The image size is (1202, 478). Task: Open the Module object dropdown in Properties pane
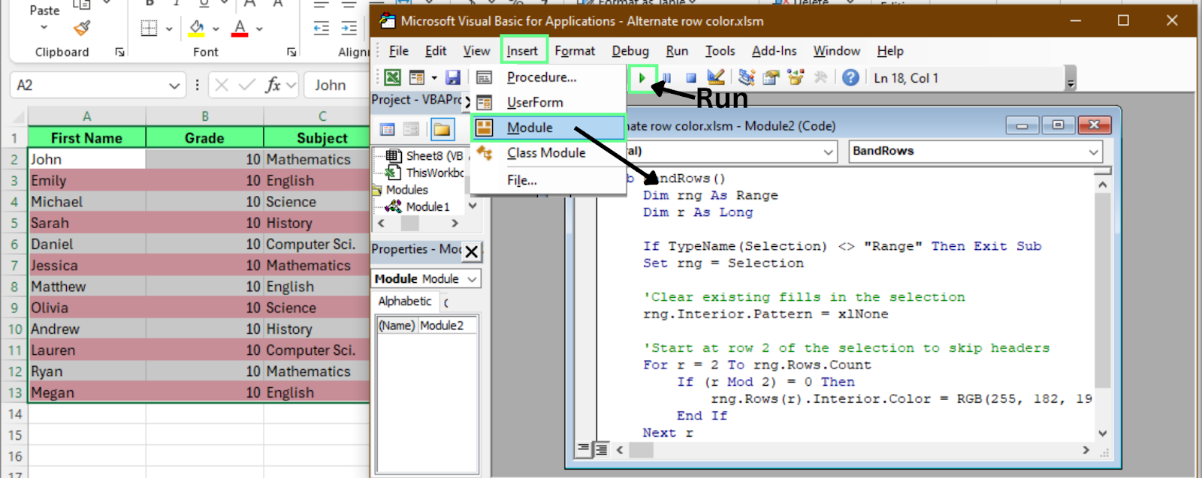[x=472, y=279]
